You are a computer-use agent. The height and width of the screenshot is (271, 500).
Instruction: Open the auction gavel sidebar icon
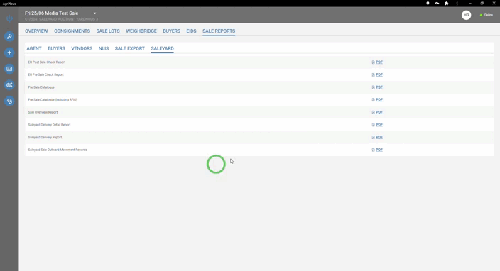(9, 37)
